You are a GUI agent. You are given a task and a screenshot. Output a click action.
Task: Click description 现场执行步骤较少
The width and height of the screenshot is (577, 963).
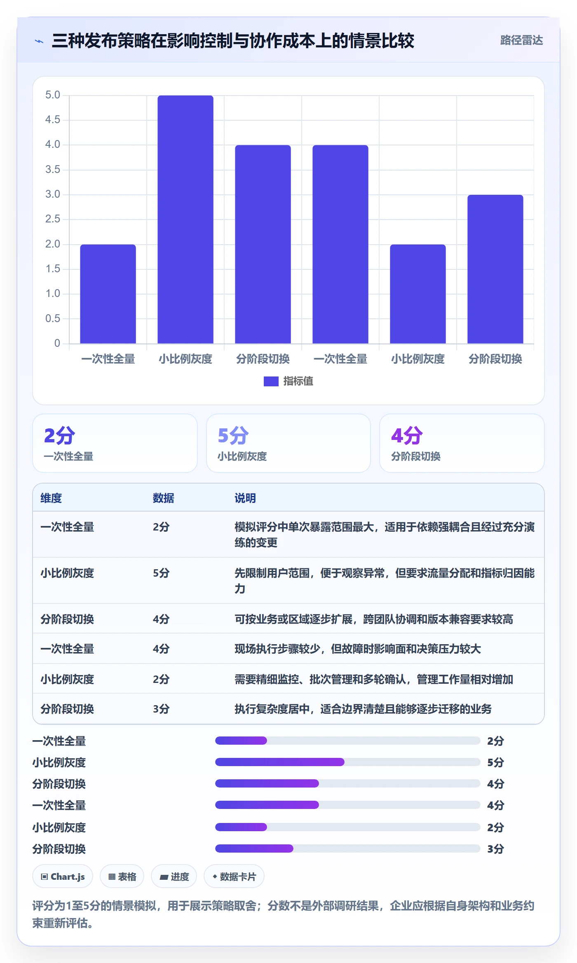tap(358, 649)
